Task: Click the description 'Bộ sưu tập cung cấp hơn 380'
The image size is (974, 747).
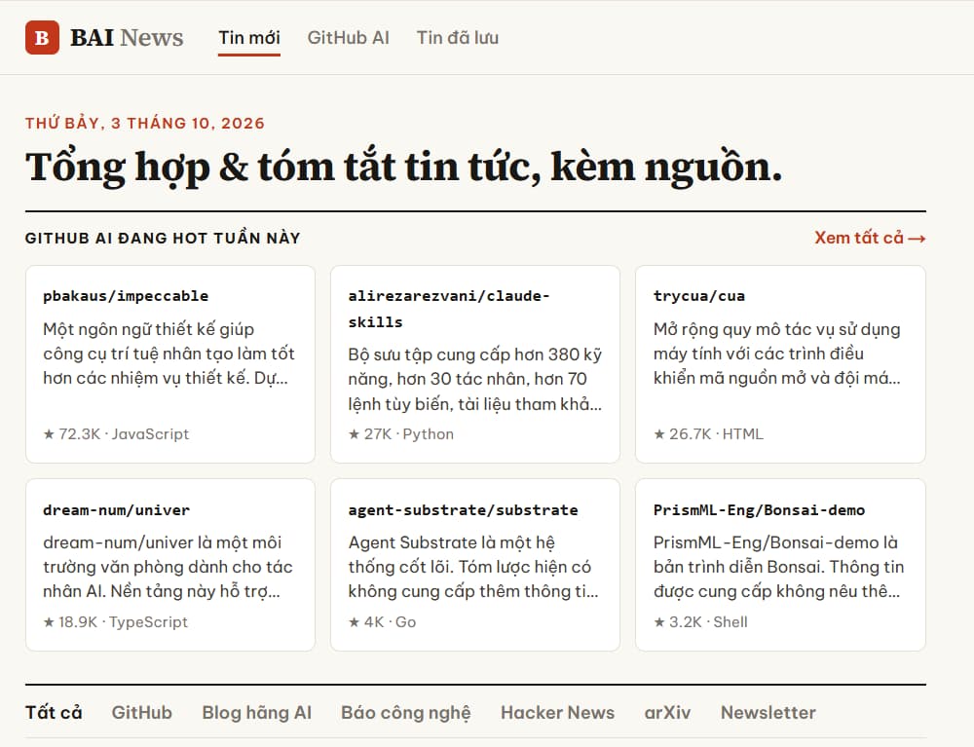Action: pyautogui.click(x=474, y=379)
